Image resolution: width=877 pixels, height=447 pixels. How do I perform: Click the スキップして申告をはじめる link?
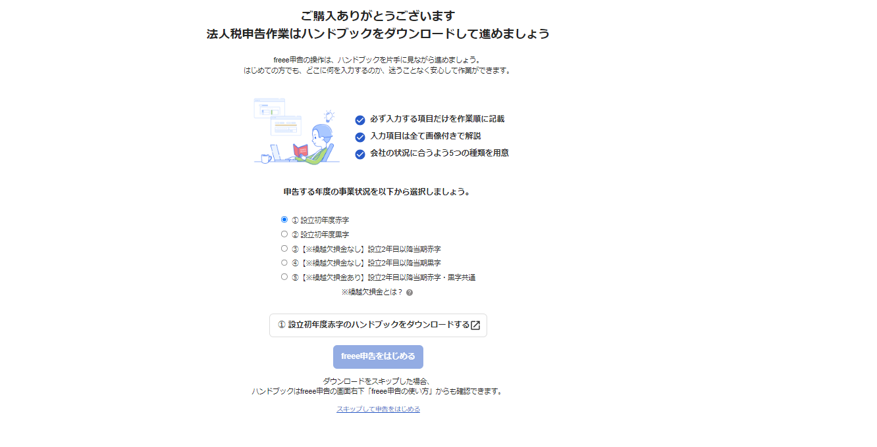(378, 409)
